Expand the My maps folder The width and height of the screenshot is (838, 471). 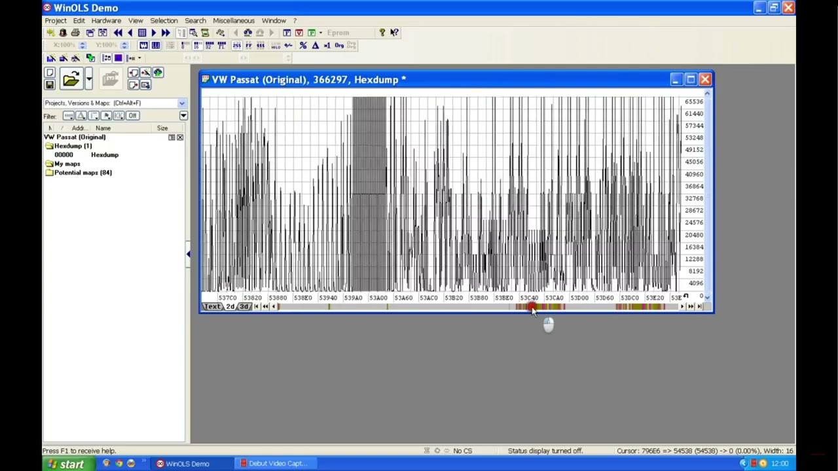coord(62,164)
